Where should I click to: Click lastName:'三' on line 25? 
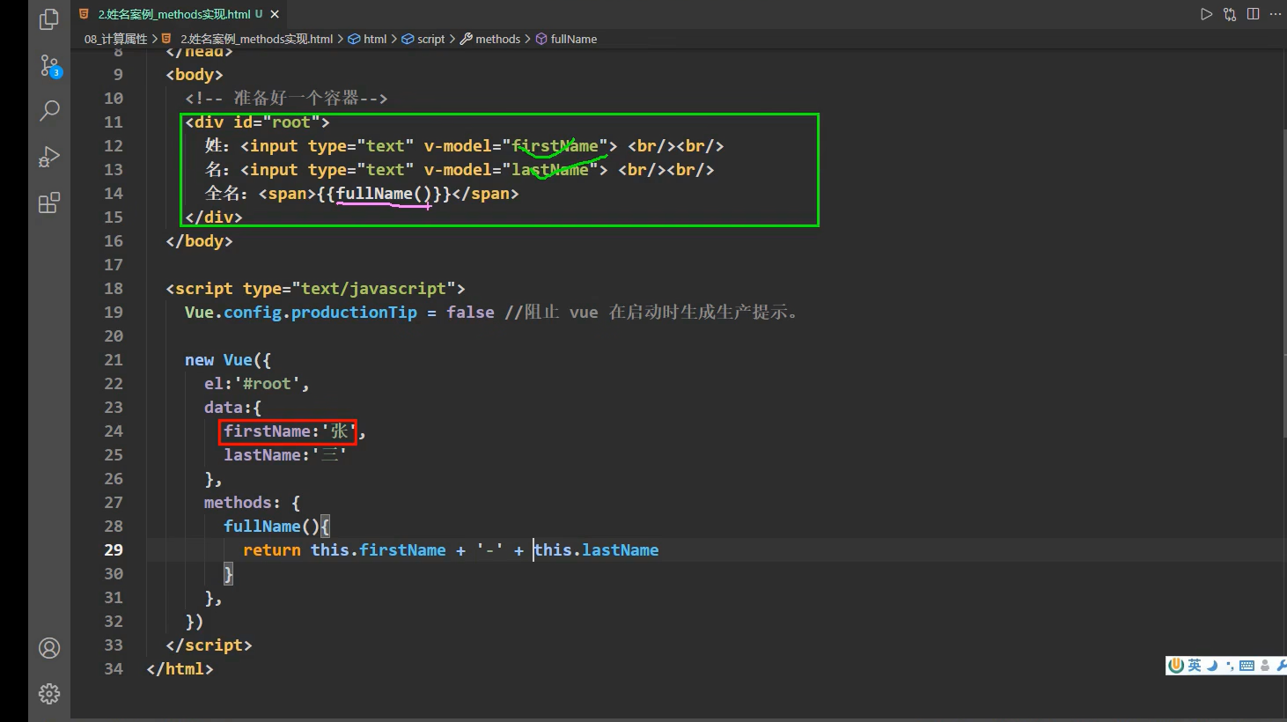pos(284,455)
